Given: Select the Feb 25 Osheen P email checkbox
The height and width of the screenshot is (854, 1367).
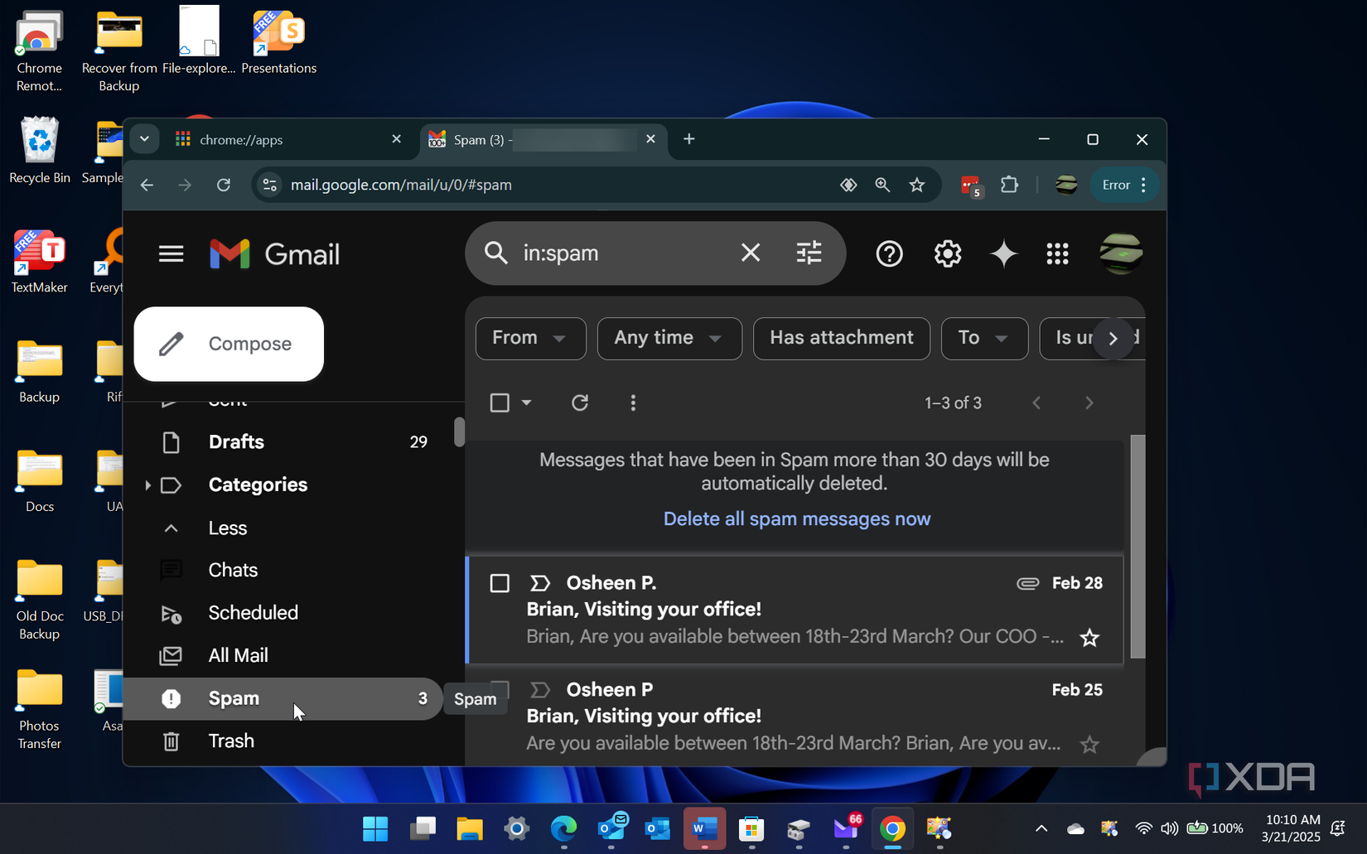Looking at the screenshot, I should point(500,690).
